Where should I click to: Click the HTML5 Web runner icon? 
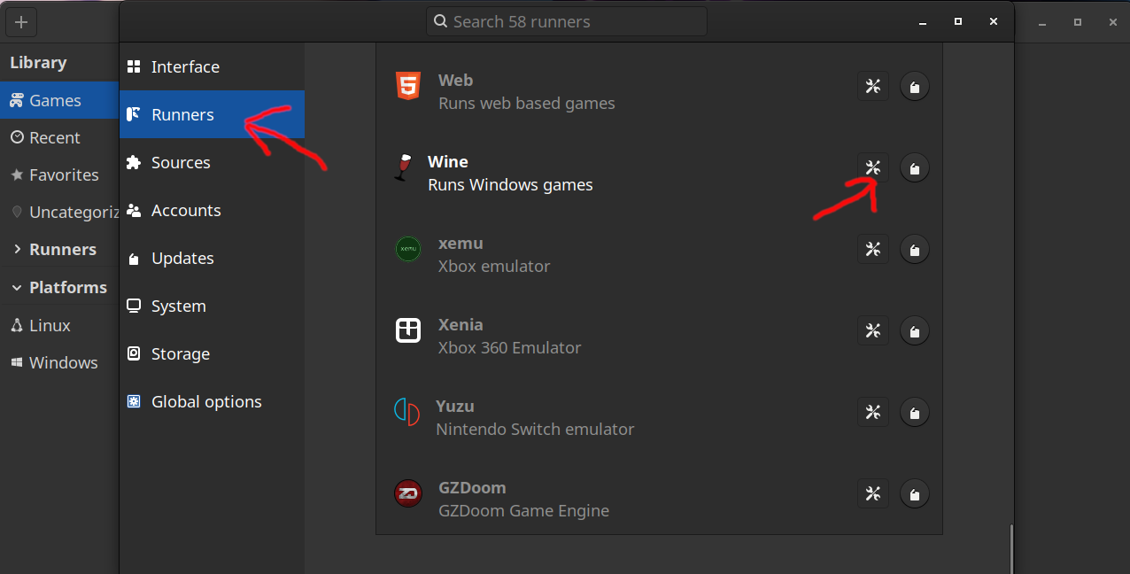coord(407,86)
